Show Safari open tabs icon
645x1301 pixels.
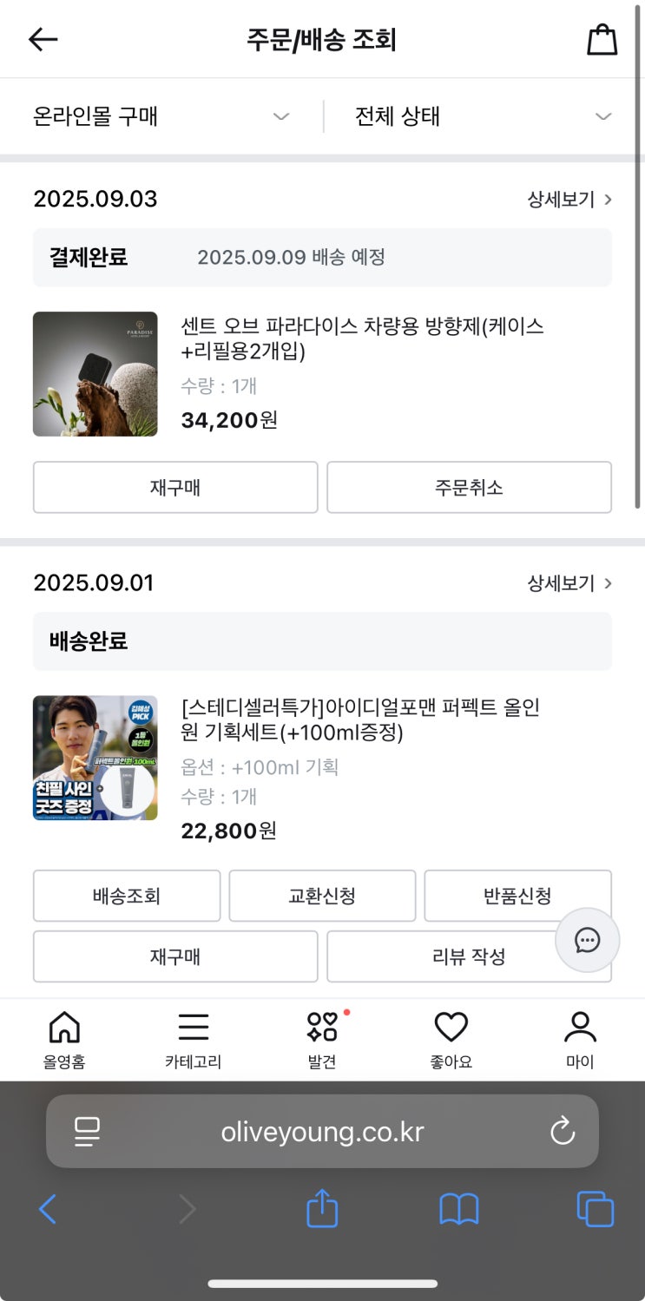click(x=595, y=1208)
